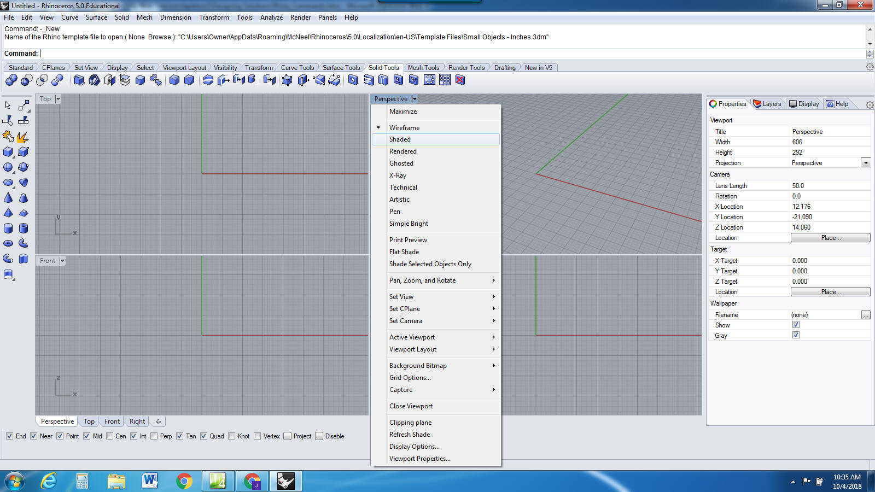Viewport: 875px width, 492px height.
Task: Open the Front viewport dropdown arrow
Action: pos(62,261)
